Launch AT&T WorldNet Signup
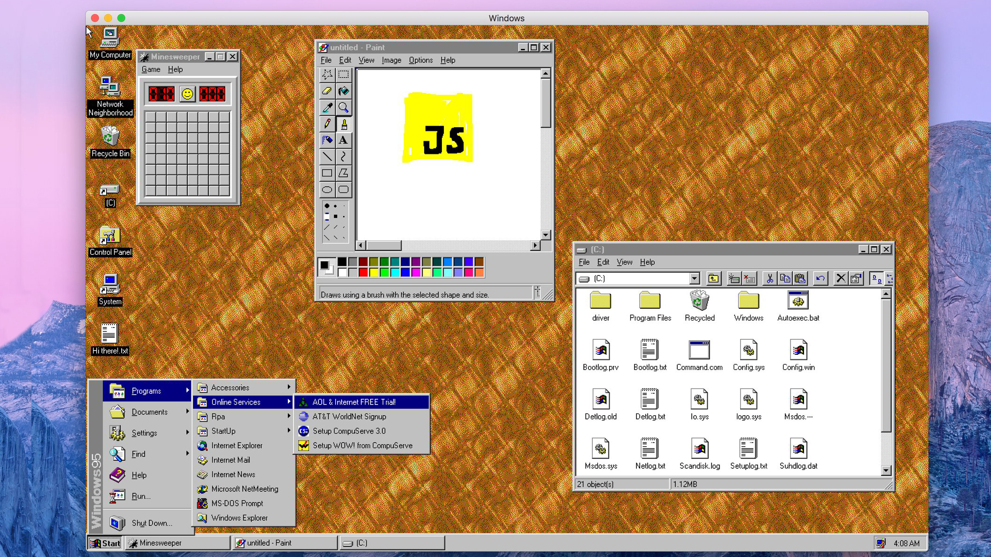The width and height of the screenshot is (991, 557). point(349,416)
